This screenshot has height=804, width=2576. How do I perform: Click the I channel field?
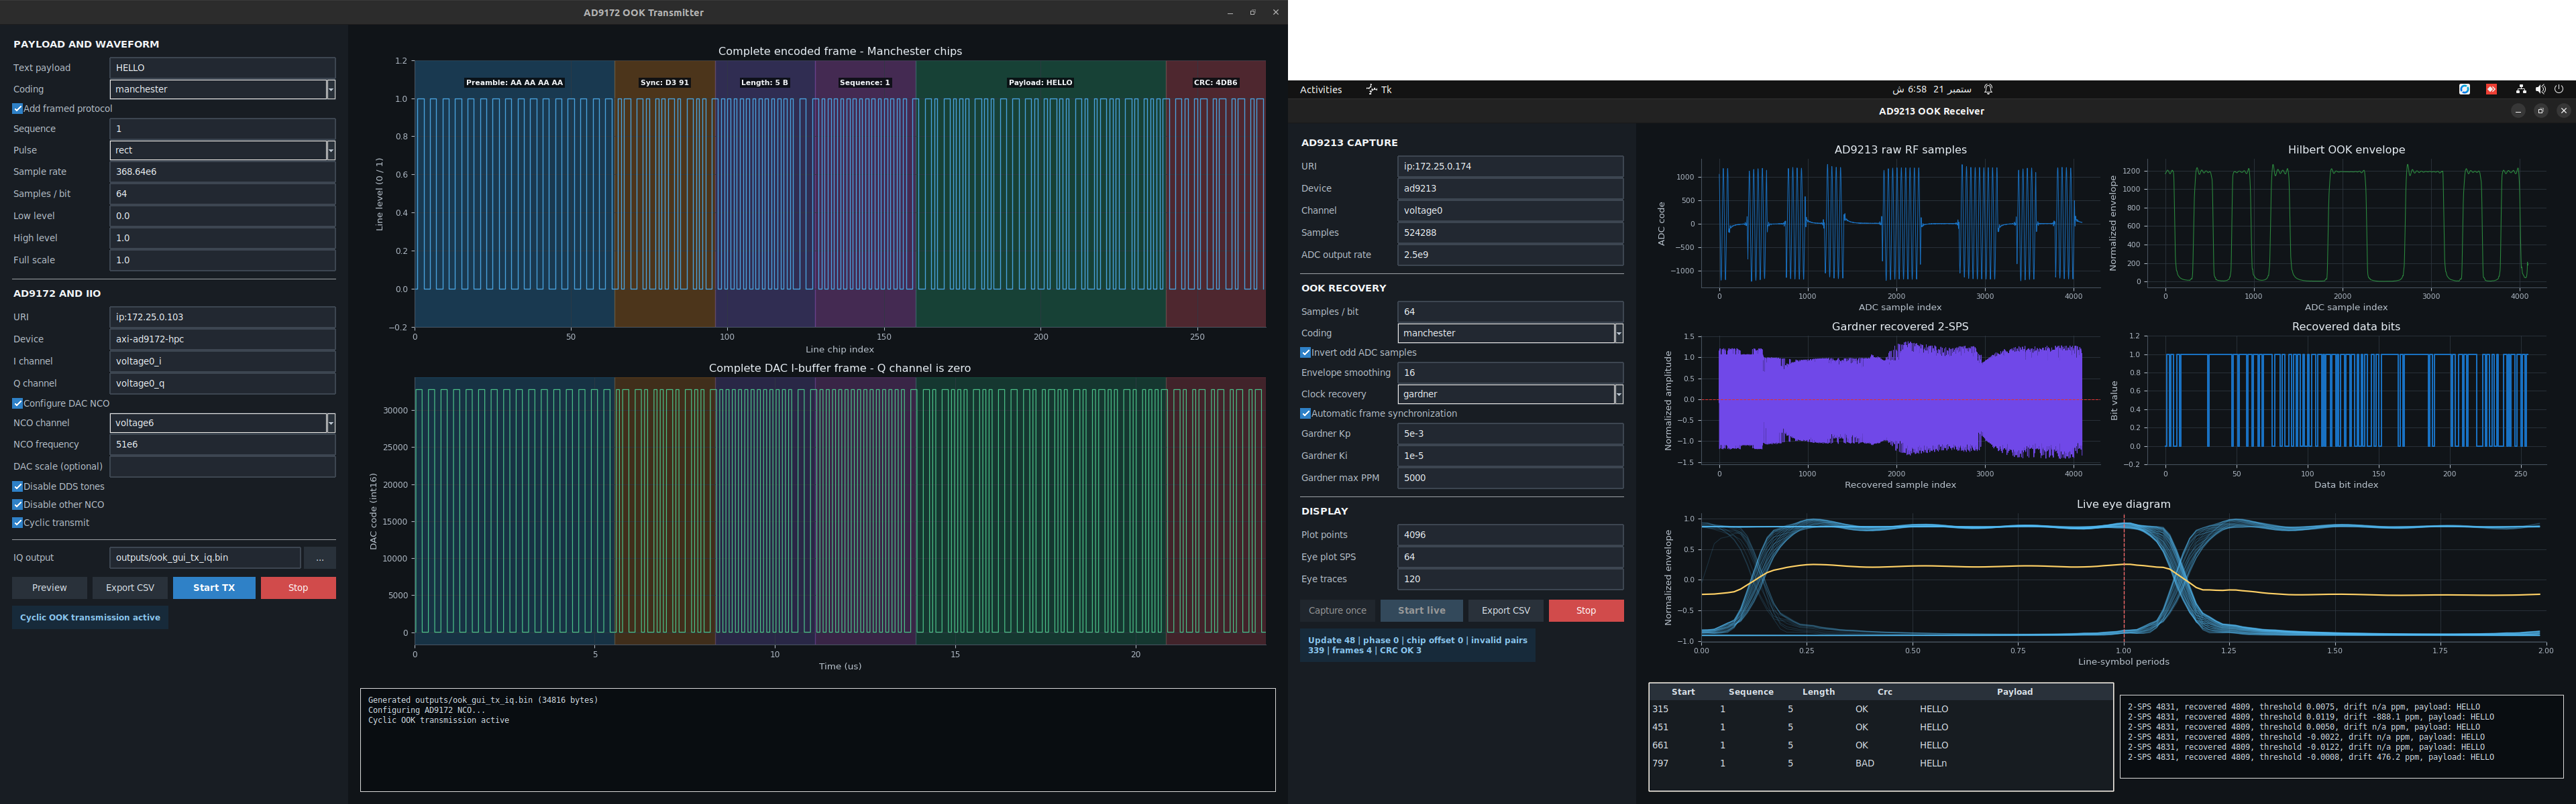click(x=222, y=360)
